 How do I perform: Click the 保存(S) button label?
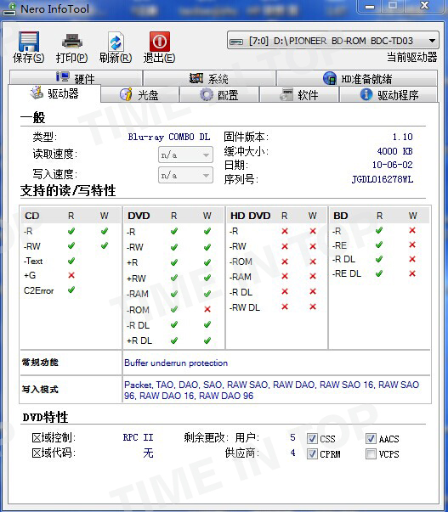point(28,58)
